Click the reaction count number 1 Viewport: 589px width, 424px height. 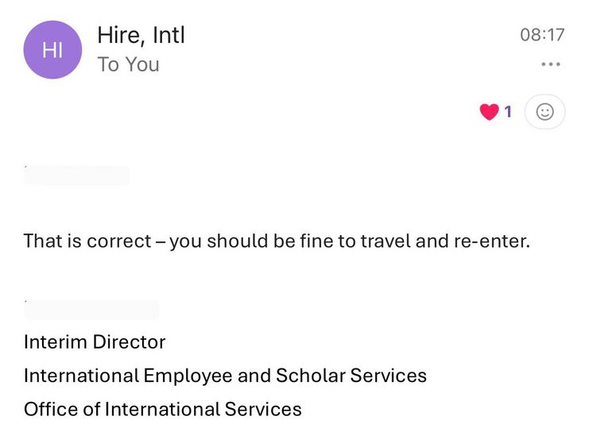pyautogui.click(x=509, y=112)
